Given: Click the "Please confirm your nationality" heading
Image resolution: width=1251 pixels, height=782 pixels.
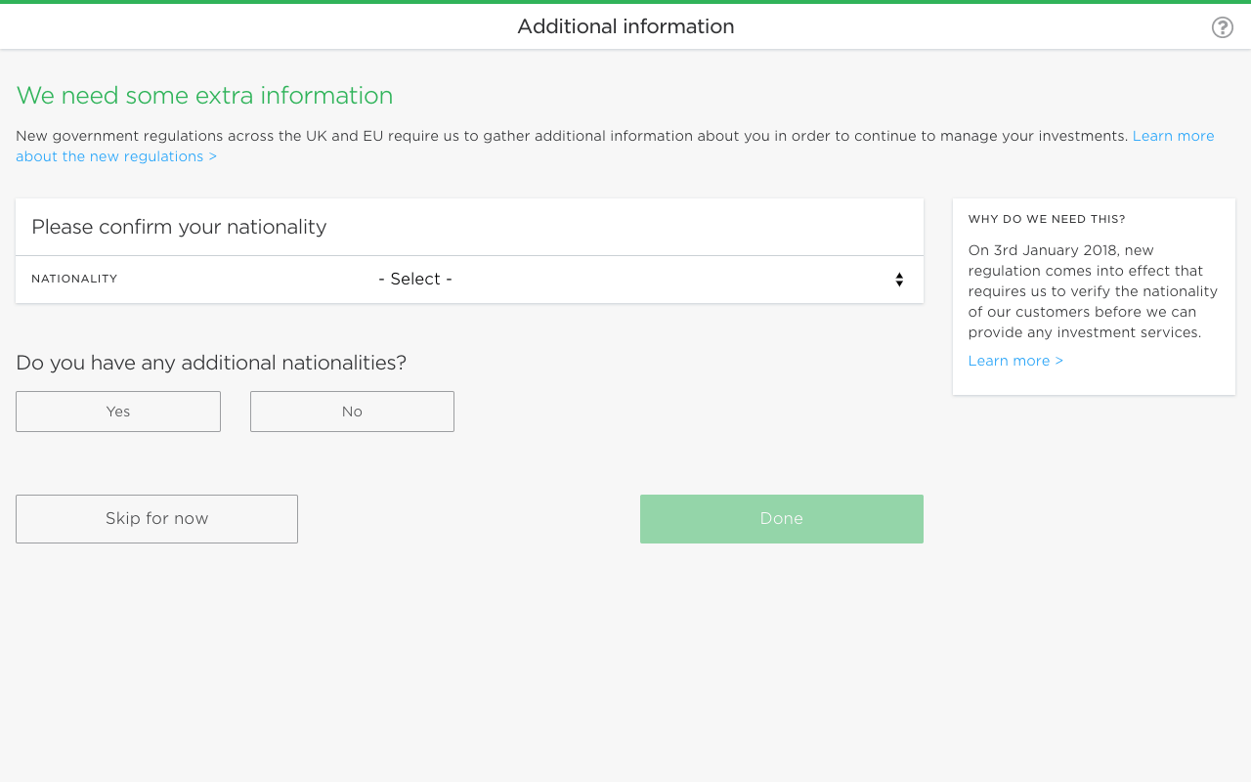Looking at the screenshot, I should tap(179, 227).
